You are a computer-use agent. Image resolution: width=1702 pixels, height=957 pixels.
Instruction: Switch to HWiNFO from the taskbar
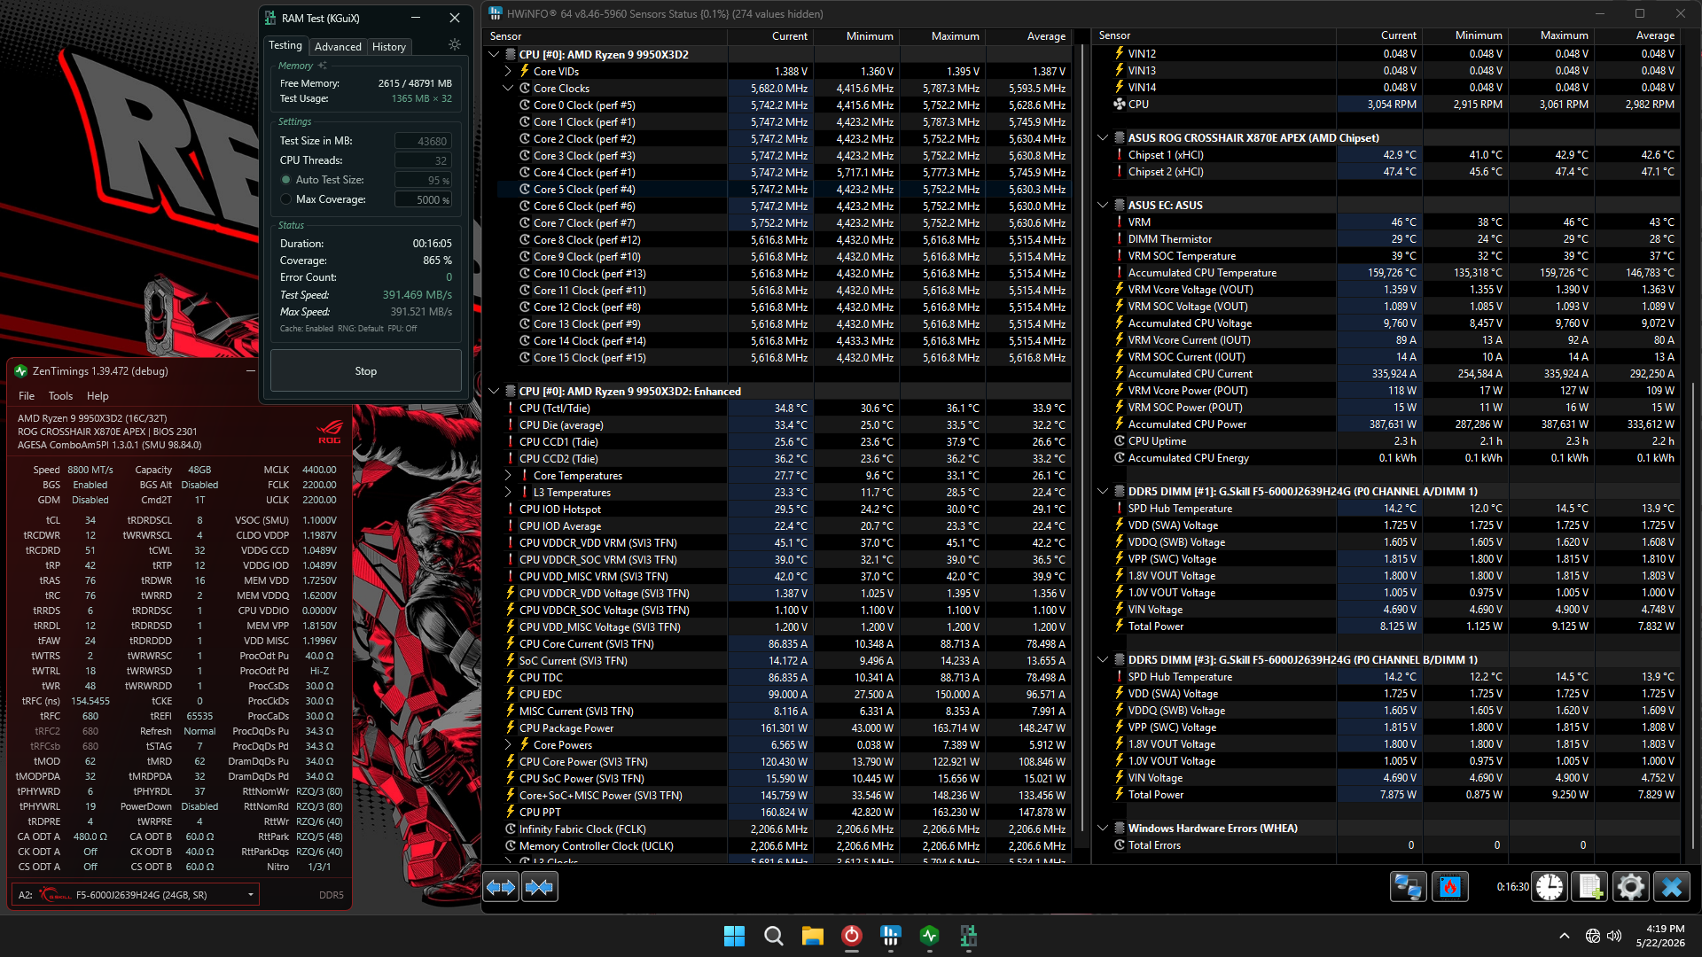point(890,936)
